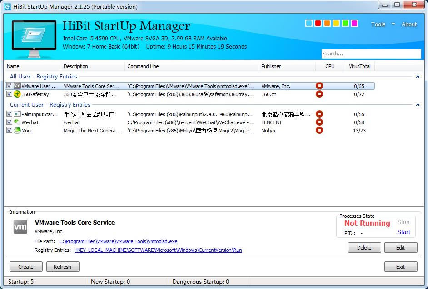Select the magenta theme color swatch
This screenshot has height=289, width=428.
(354, 24)
